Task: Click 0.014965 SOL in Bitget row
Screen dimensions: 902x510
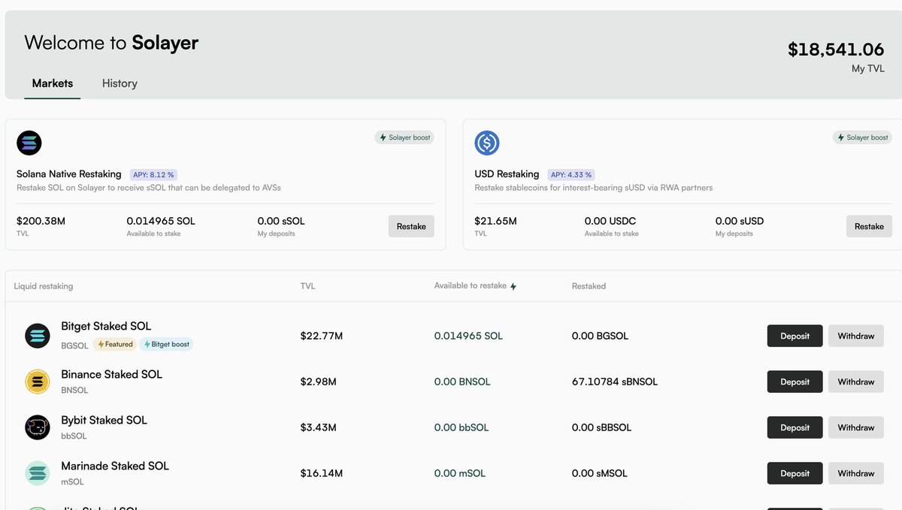Action: pos(468,336)
